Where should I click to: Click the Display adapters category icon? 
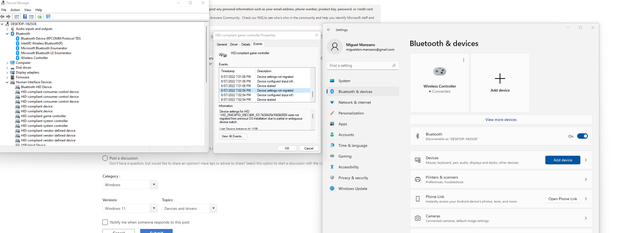12,72
